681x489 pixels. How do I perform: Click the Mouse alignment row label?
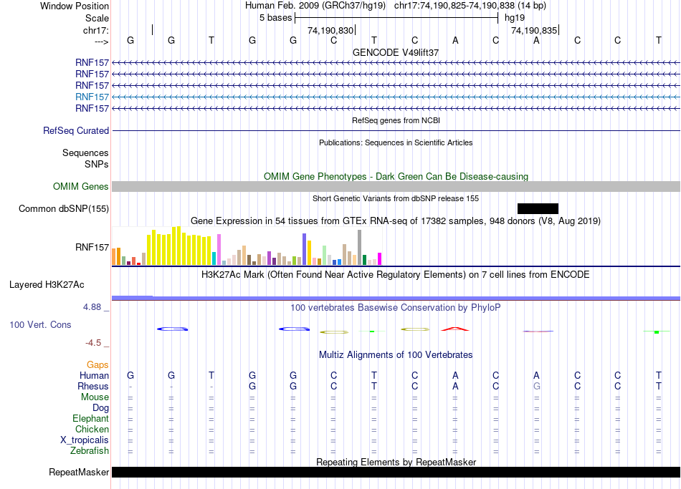(95, 397)
